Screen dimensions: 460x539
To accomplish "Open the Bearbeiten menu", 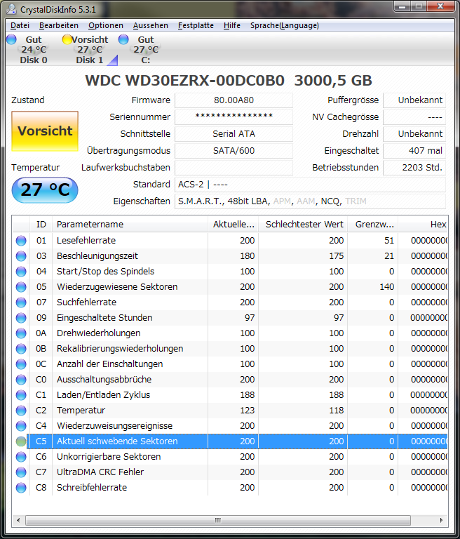I will coord(59,25).
